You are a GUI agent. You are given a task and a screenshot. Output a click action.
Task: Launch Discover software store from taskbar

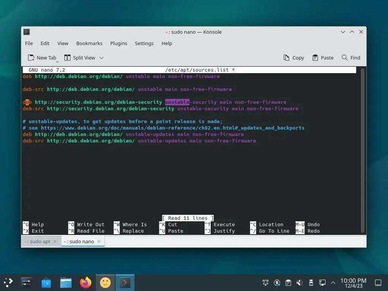click(x=46, y=283)
